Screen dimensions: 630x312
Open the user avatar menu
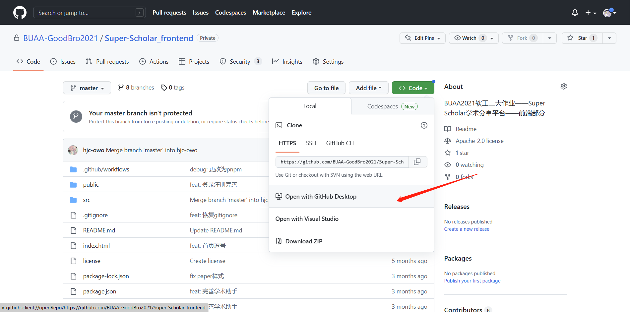click(x=609, y=13)
